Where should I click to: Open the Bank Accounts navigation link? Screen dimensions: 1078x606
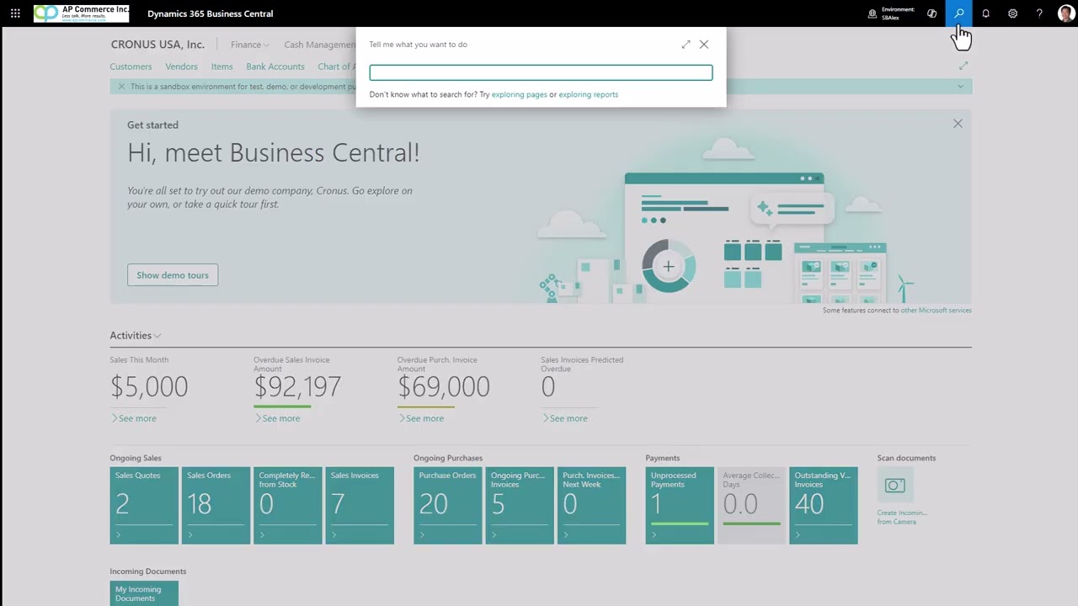(x=275, y=66)
